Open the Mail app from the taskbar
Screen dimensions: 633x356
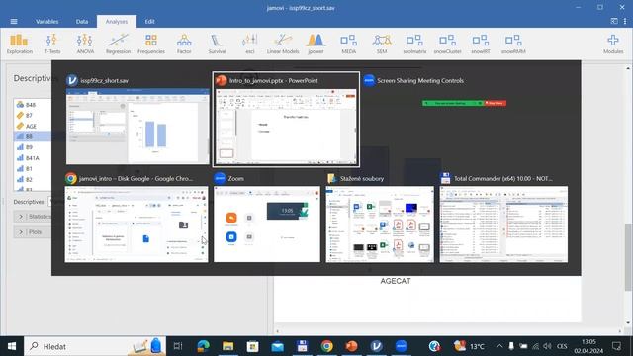(277, 346)
